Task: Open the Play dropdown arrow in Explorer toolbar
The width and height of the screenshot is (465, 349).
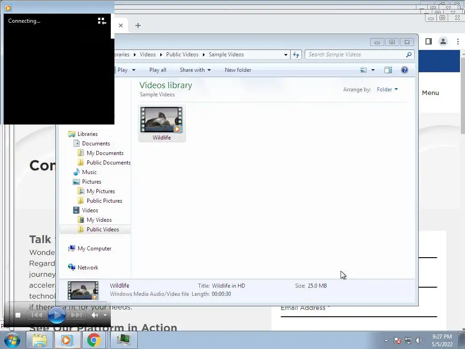Action: click(x=134, y=70)
